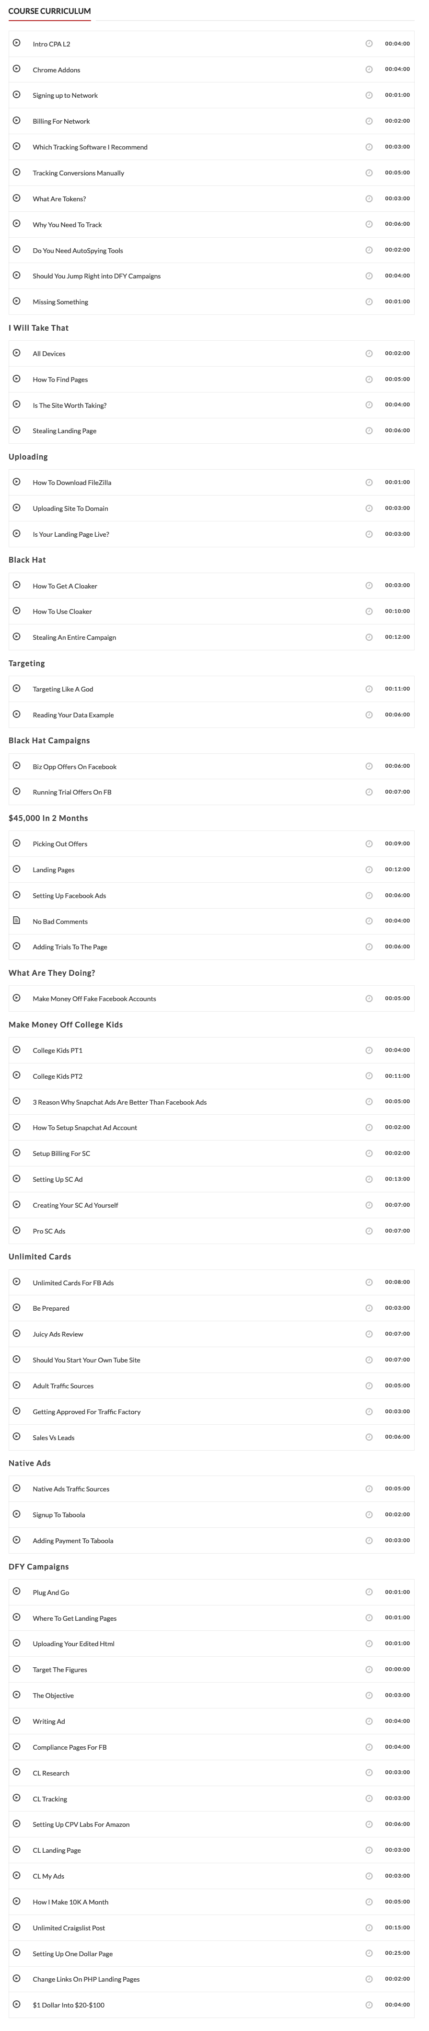Select the Course Curriculum tab heading
This screenshot has width=429, height=2031.
pos(50,11)
